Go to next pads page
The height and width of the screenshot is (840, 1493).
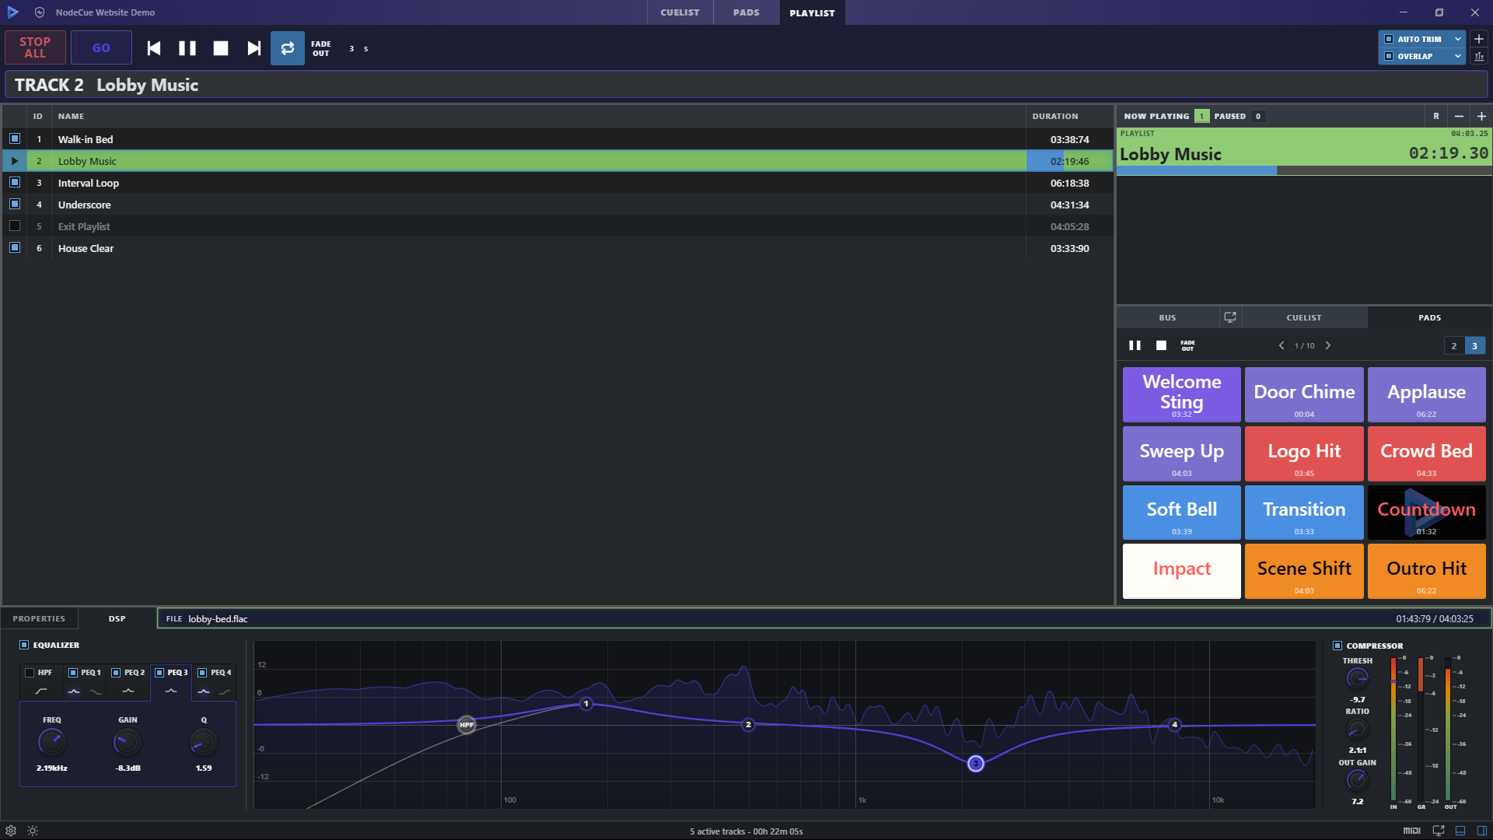click(x=1328, y=345)
